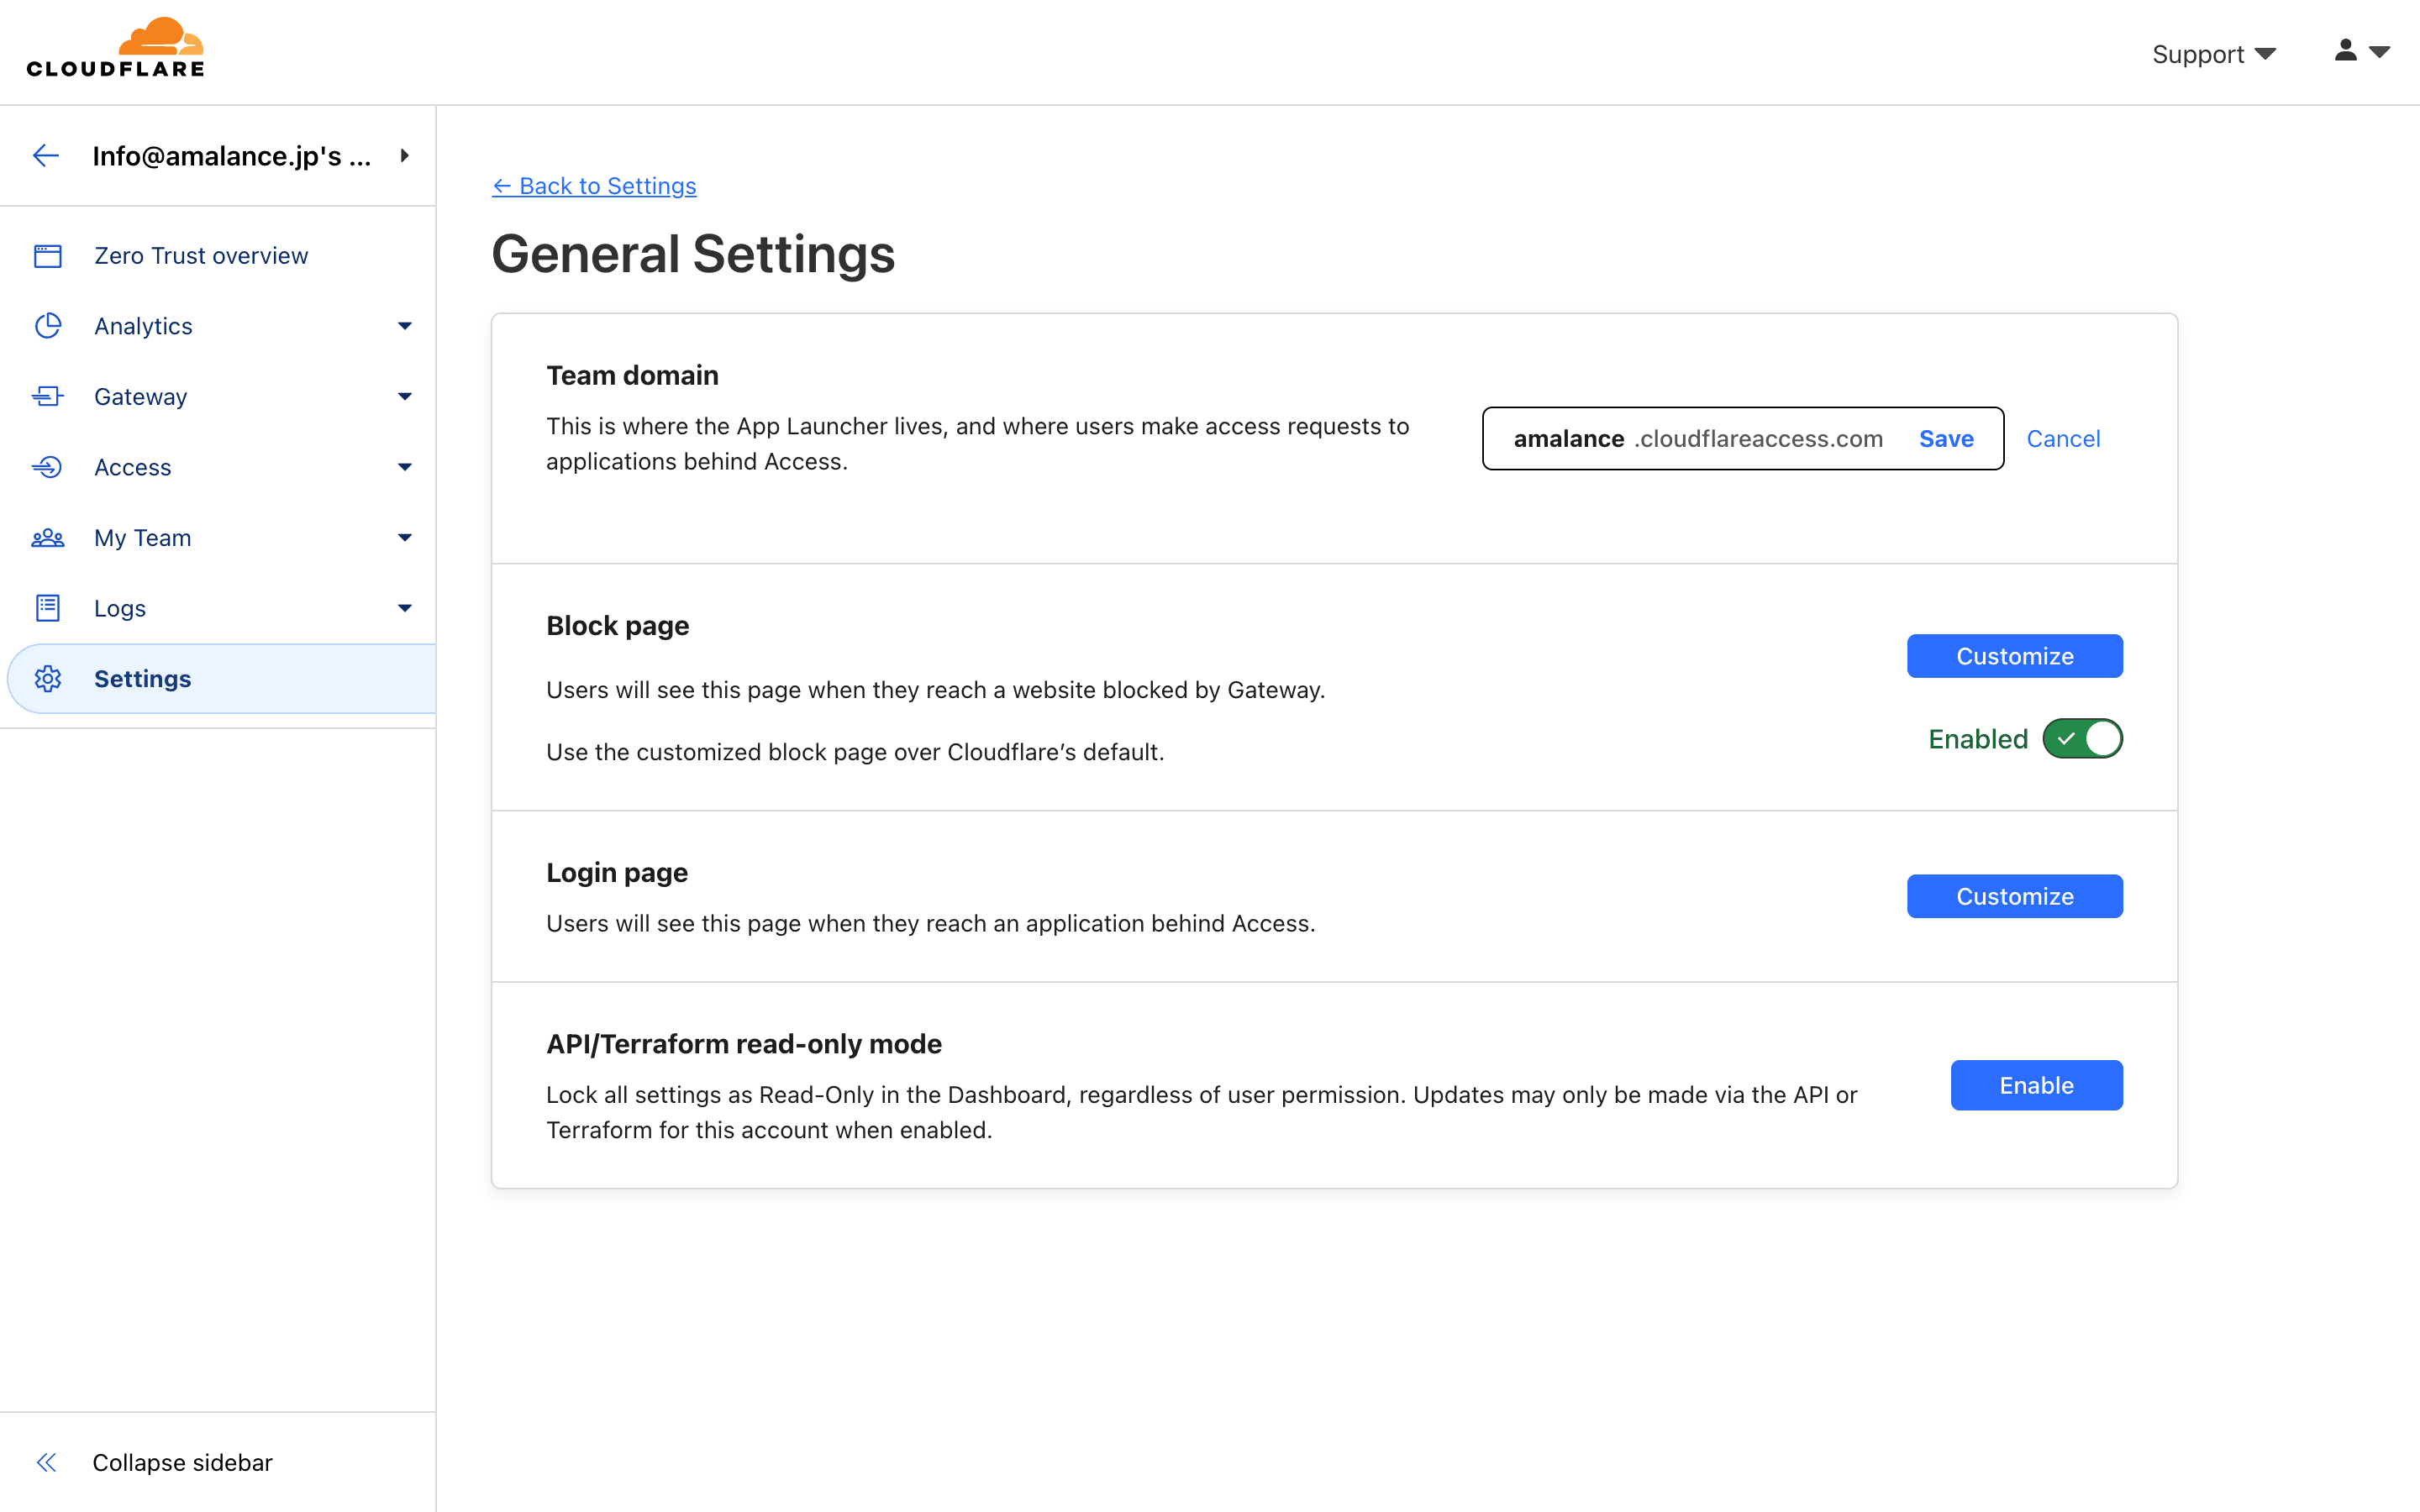2420x1512 pixels.
Task: Click the My Team people icon
Action: point(48,538)
